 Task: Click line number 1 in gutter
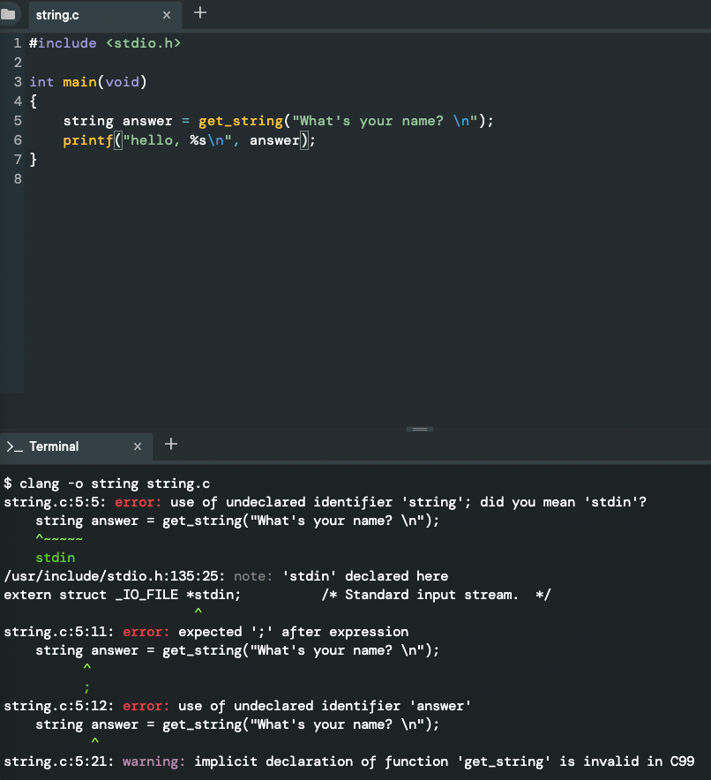[18, 43]
